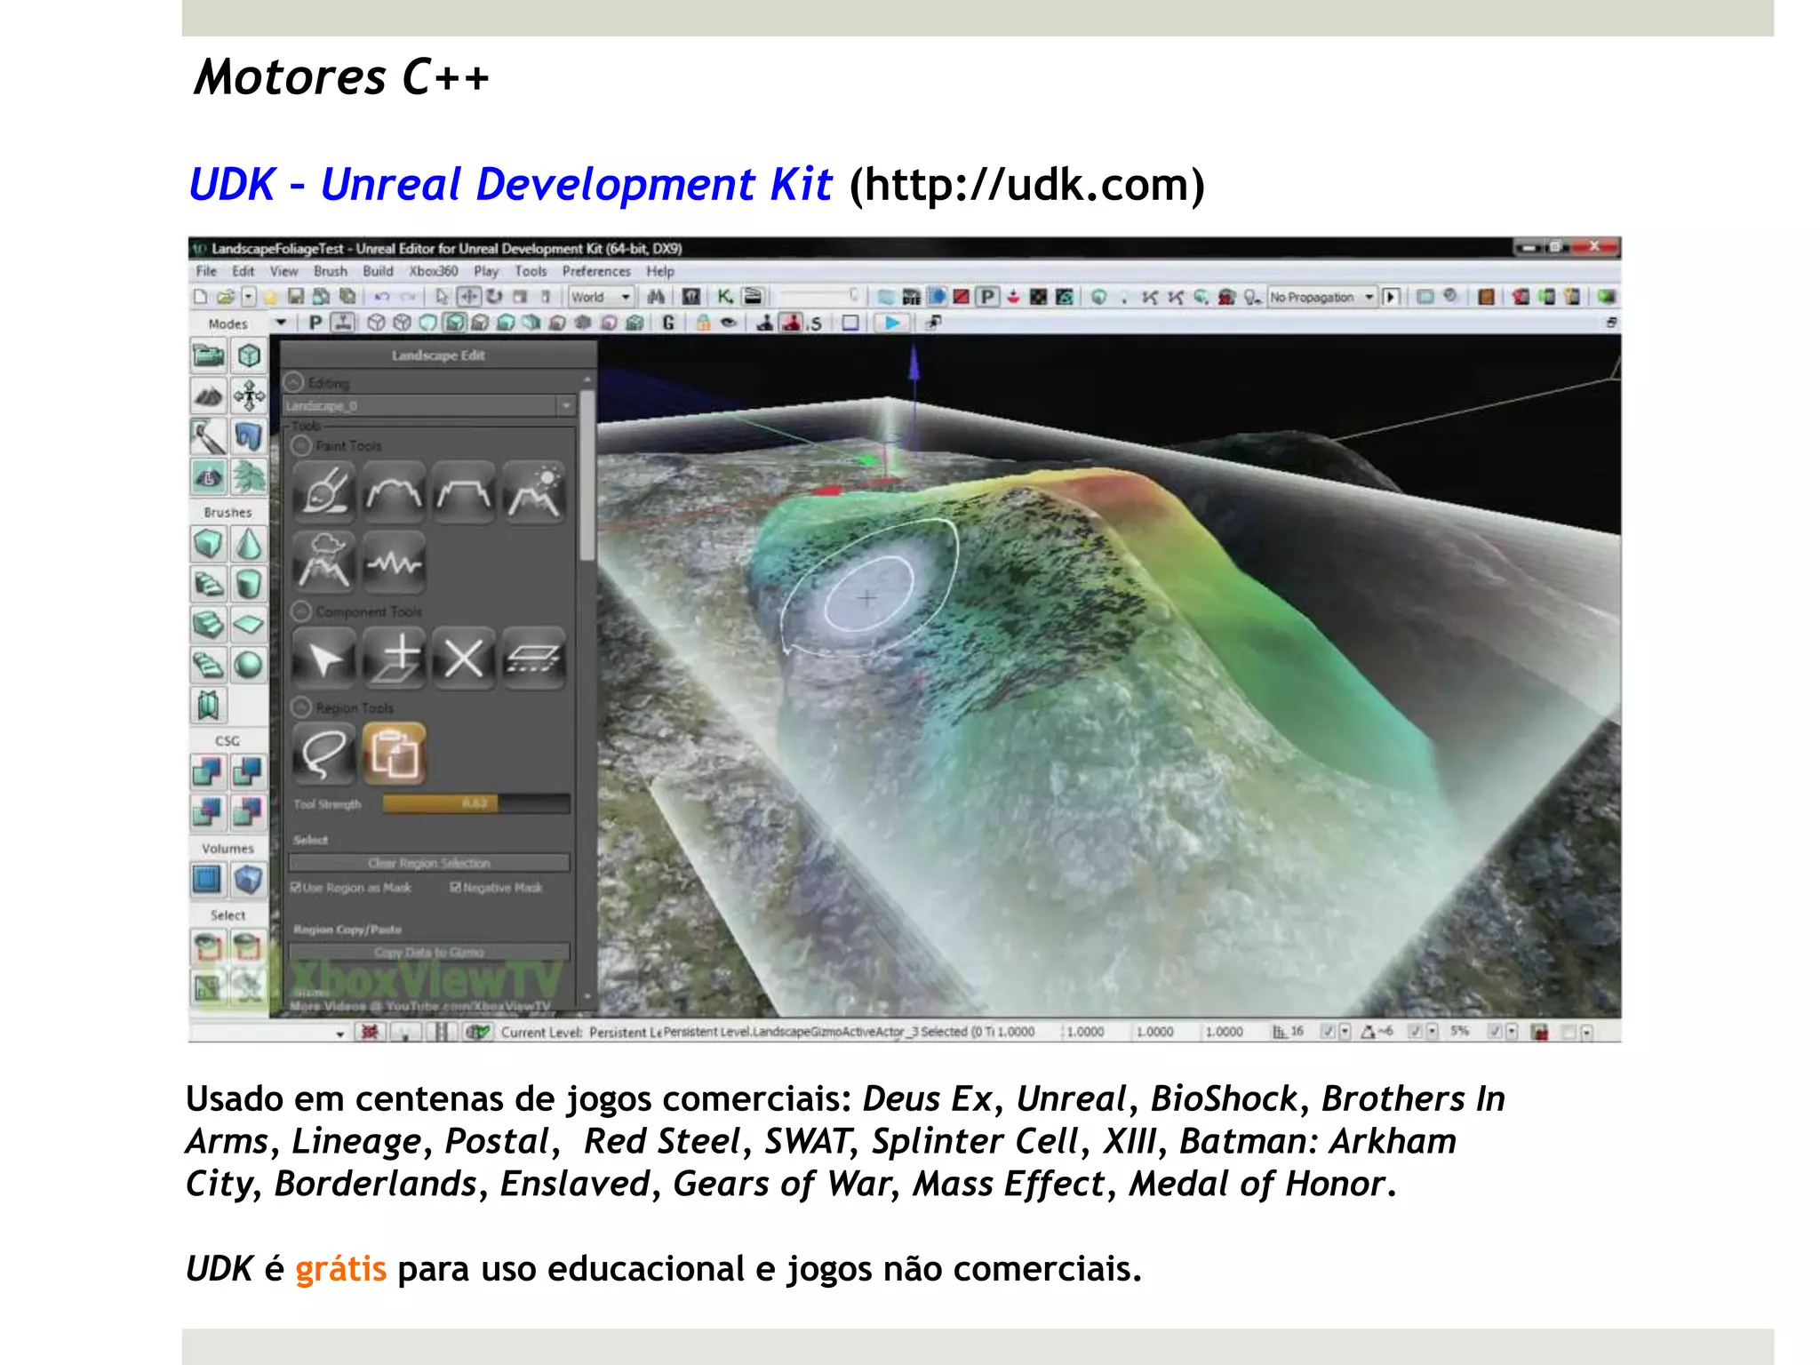Open the Matinee clapperboard icon
Screen dimensions: 1820x1365
[753, 297]
